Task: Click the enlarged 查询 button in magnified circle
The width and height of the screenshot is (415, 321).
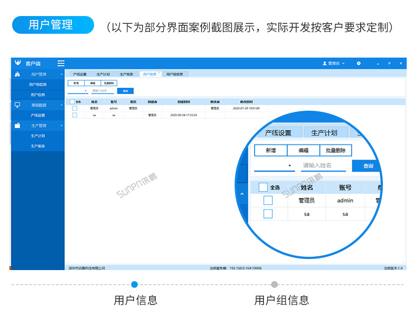Action: click(366, 166)
